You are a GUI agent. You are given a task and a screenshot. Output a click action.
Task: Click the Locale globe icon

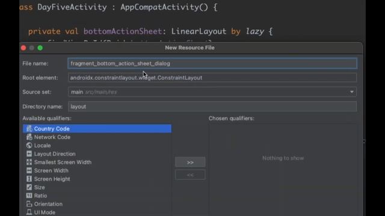29,145
